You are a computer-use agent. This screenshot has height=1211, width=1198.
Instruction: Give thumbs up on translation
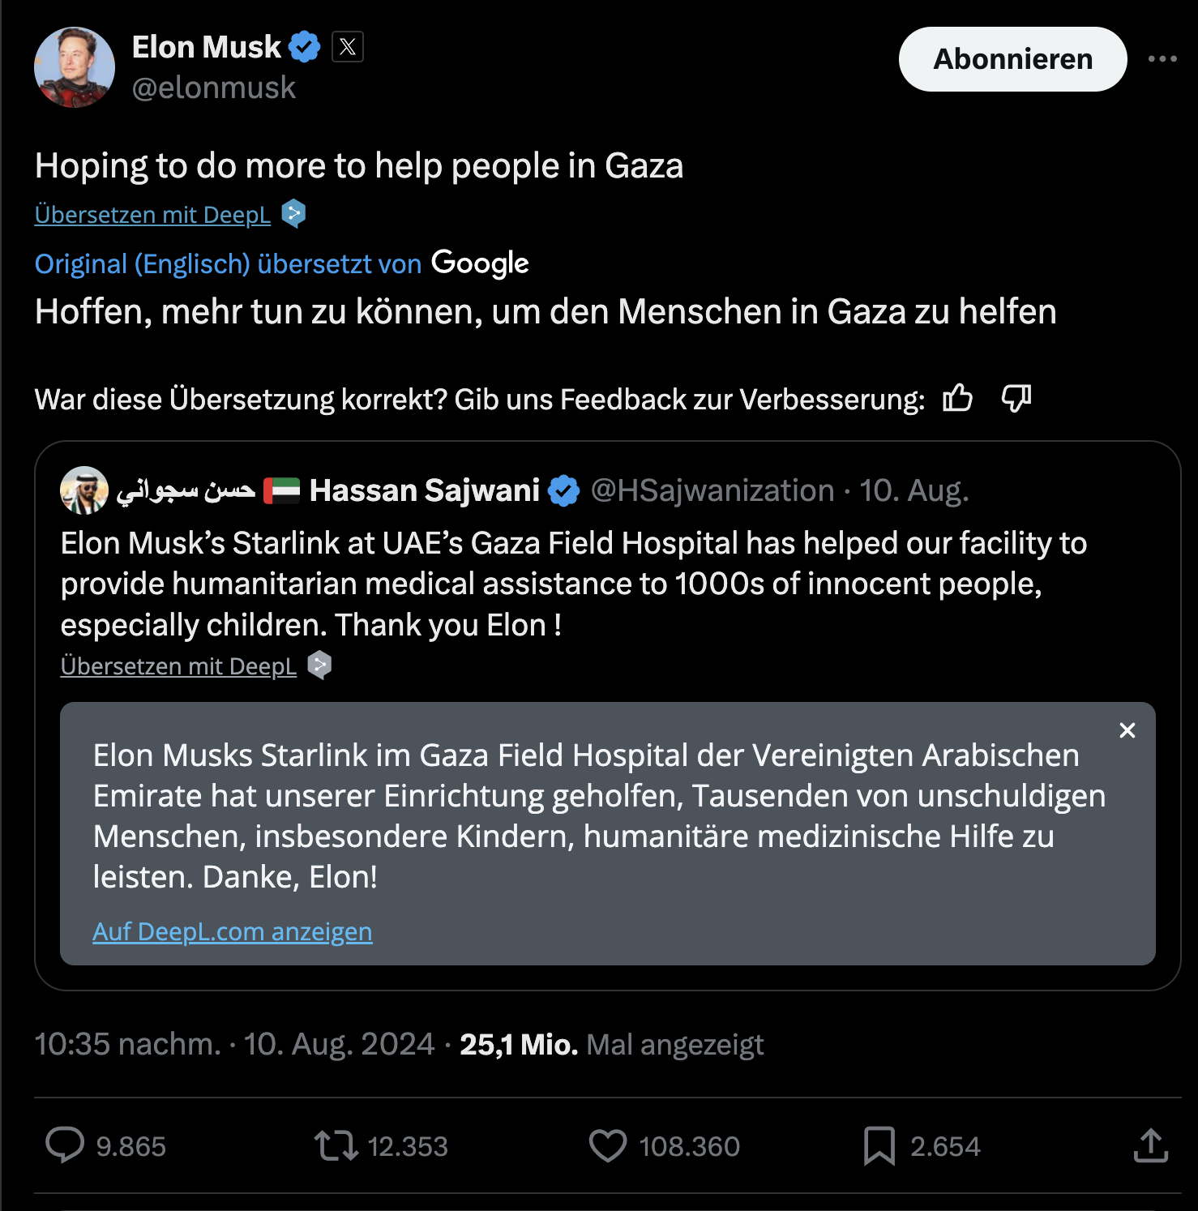[x=957, y=399]
